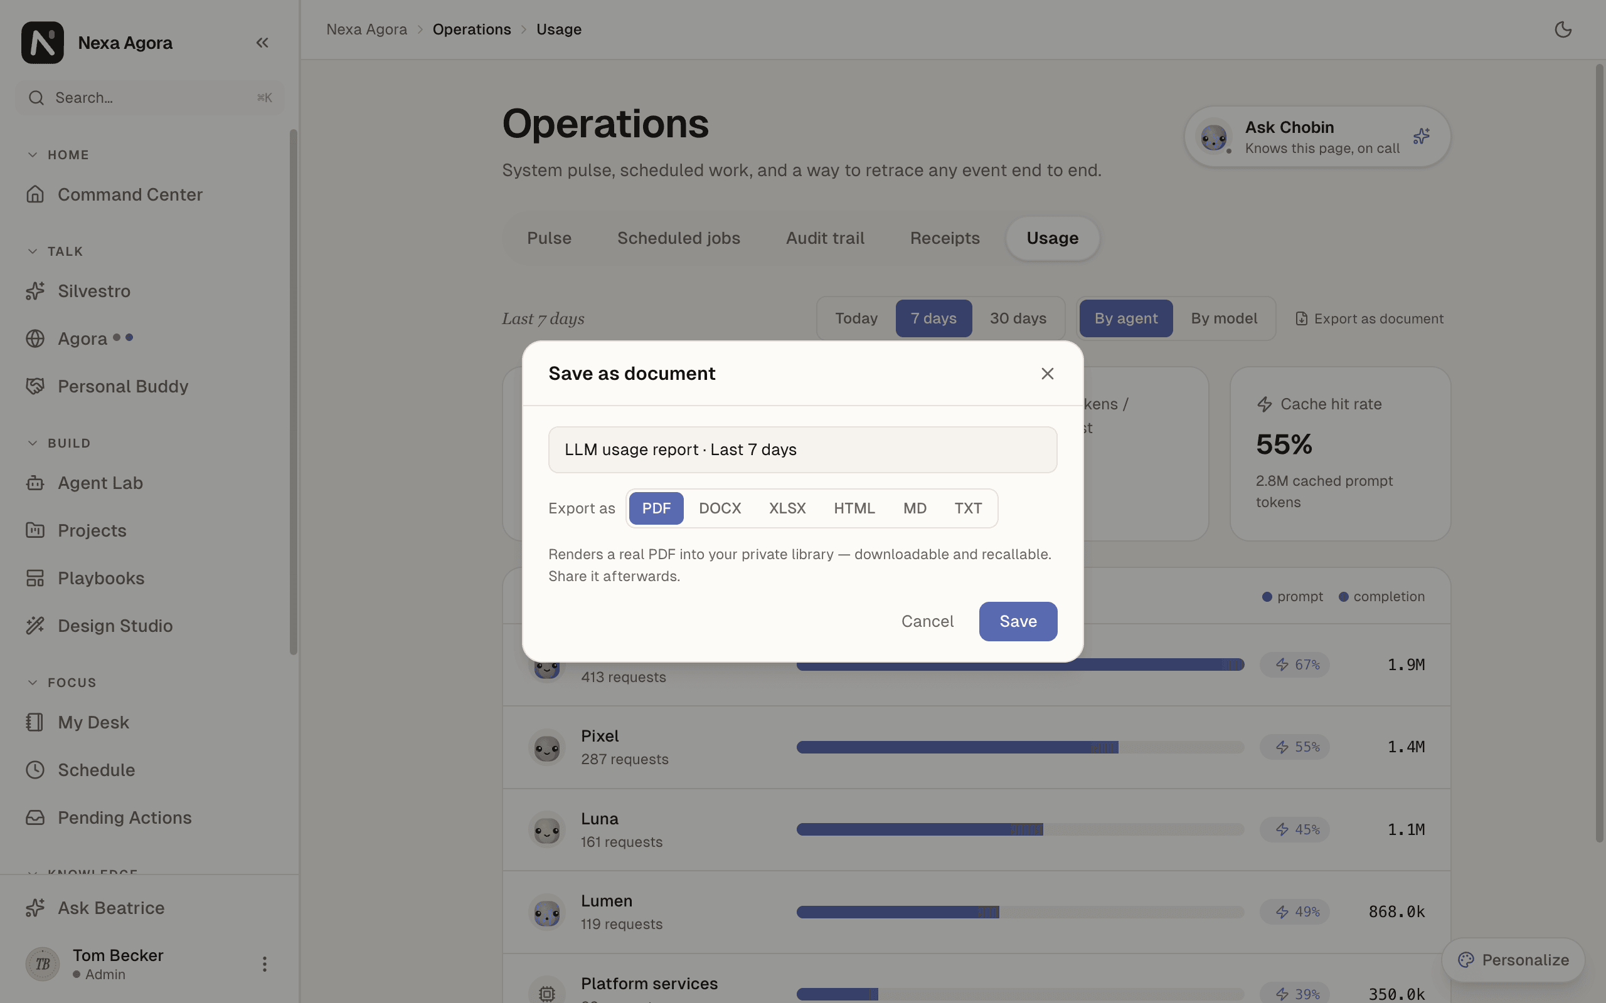Switch to the Audit trail tab
Image resolution: width=1606 pixels, height=1003 pixels.
click(825, 238)
